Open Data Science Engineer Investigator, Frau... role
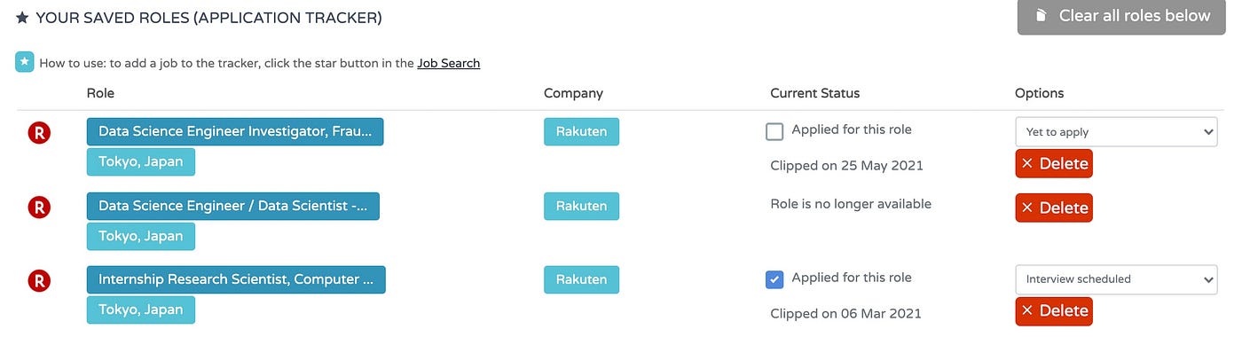This screenshot has height=337, width=1242. point(235,131)
